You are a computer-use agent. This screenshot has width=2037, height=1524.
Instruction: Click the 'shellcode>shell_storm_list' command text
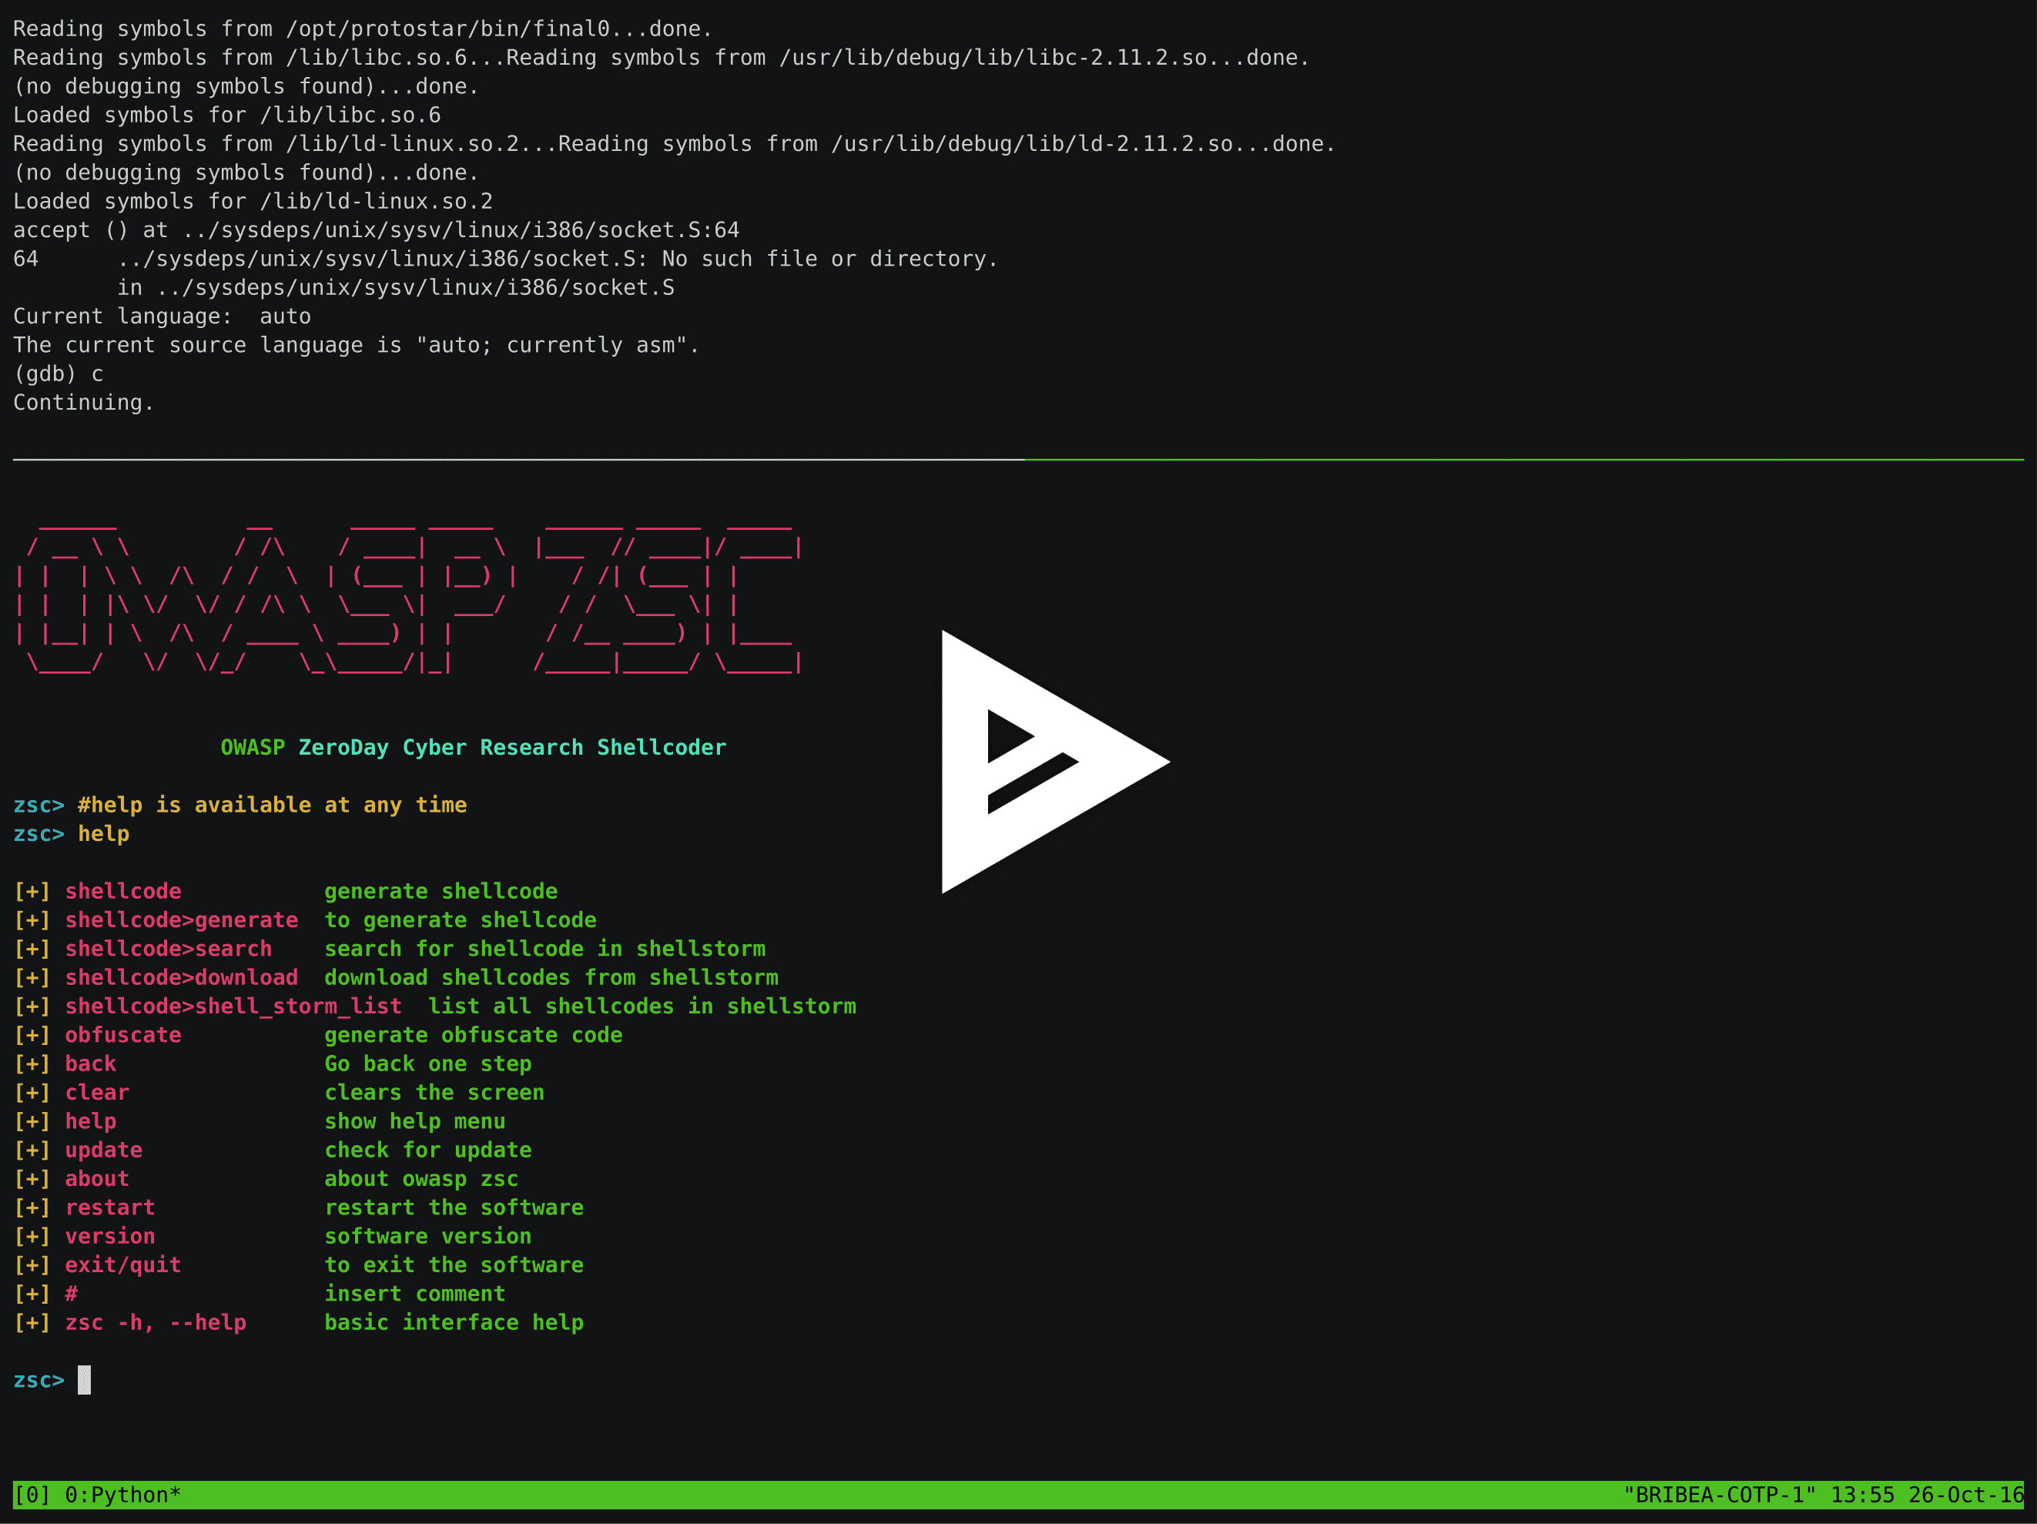pyautogui.click(x=233, y=1006)
